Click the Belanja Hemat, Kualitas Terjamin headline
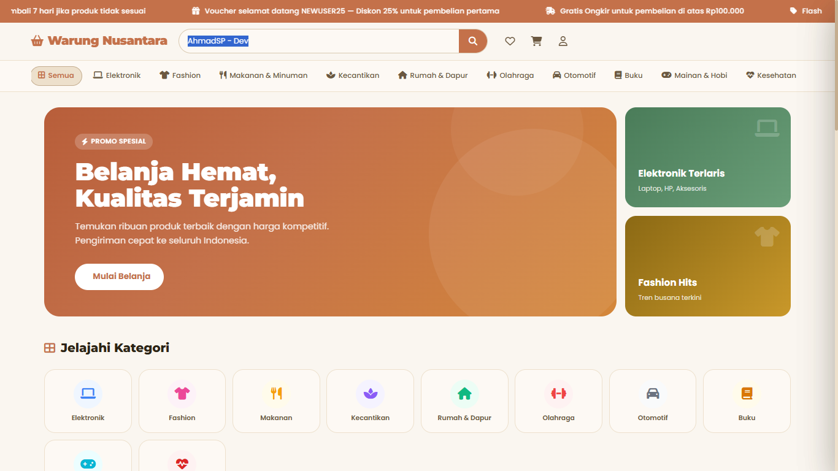This screenshot has width=838, height=471. click(190, 185)
